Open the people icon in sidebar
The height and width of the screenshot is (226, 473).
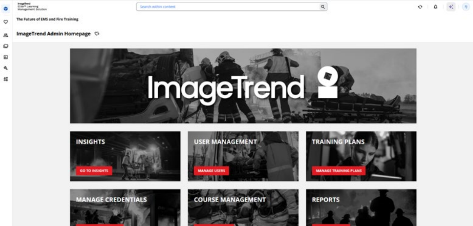click(x=6, y=35)
